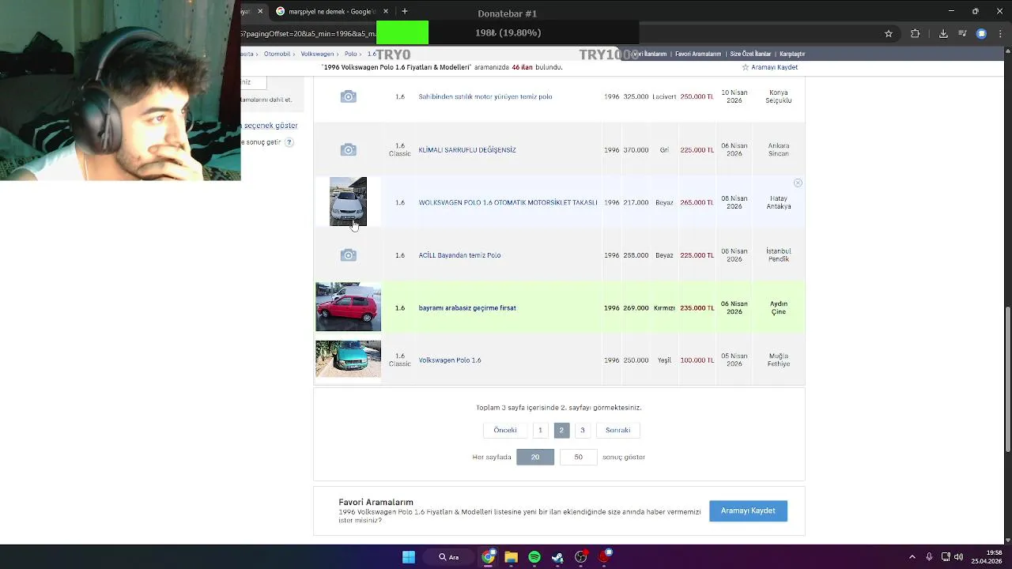Open 'KLİMALI SARRUFLU DEĞİŞENSİZ' listing link

(x=467, y=149)
